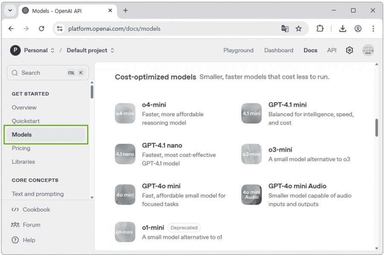384x255 pixels.
Task: Click the sidebar scroll down arrow
Action: 92,198
